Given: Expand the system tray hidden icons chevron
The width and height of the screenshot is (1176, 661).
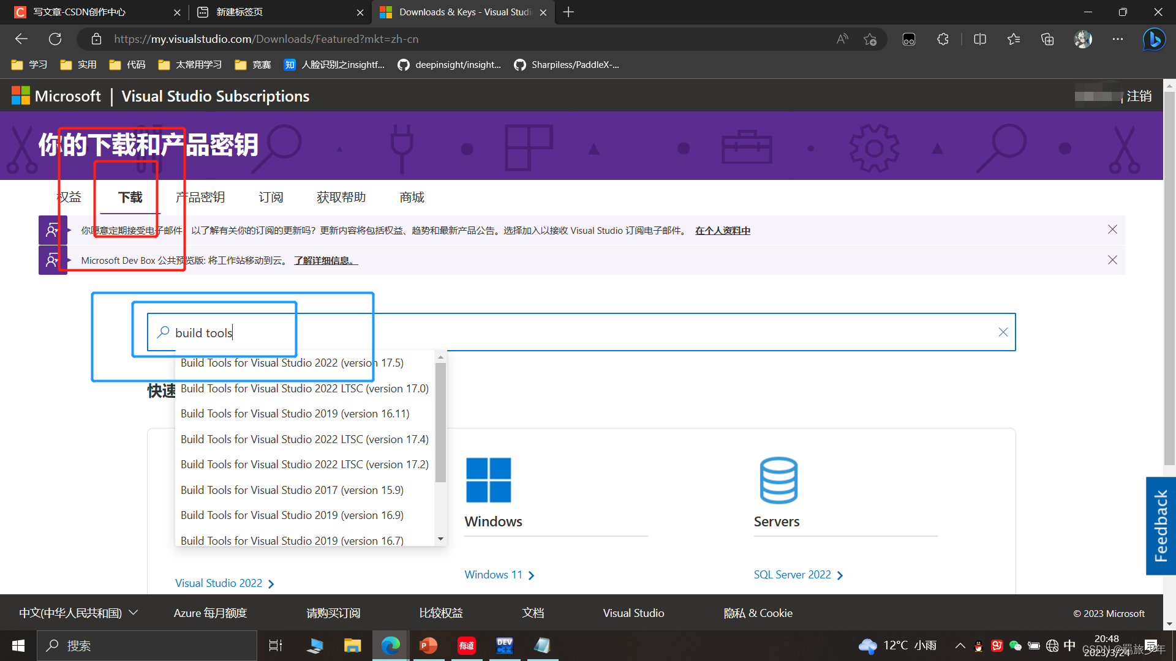Looking at the screenshot, I should coord(960,646).
